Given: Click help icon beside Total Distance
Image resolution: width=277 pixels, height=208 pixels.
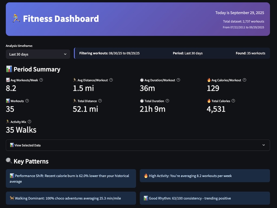Looking at the screenshot, I should point(100,101).
